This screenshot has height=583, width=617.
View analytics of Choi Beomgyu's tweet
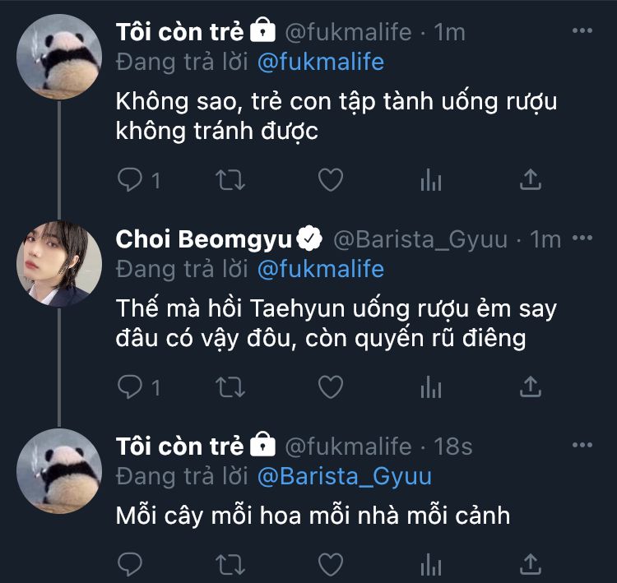pyautogui.click(x=431, y=386)
